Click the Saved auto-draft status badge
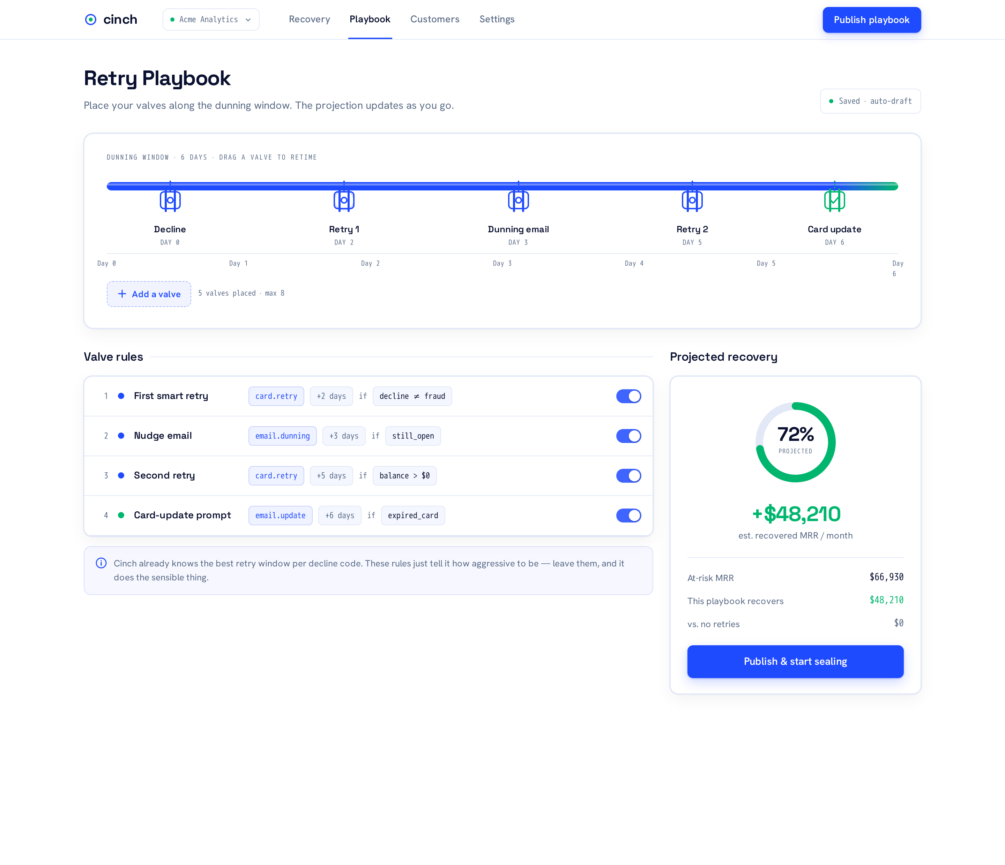 tap(870, 101)
